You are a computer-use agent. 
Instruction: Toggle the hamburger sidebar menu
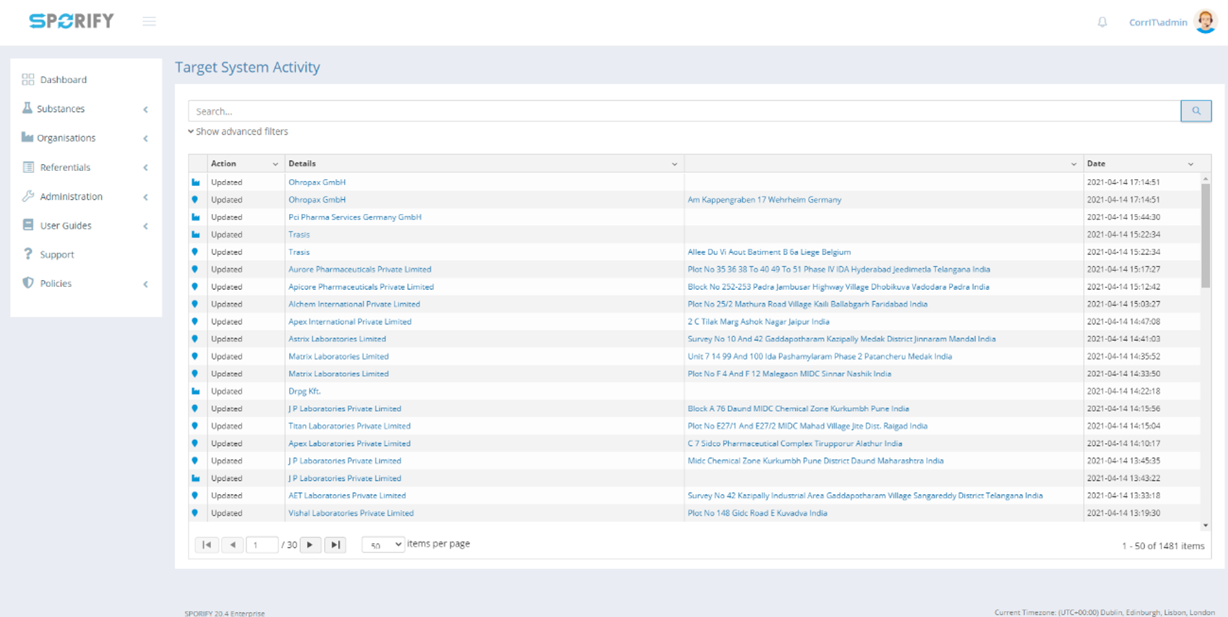click(149, 22)
